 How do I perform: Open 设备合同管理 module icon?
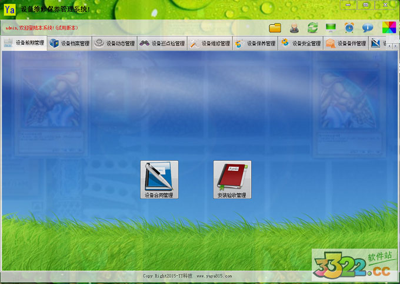coord(159,180)
